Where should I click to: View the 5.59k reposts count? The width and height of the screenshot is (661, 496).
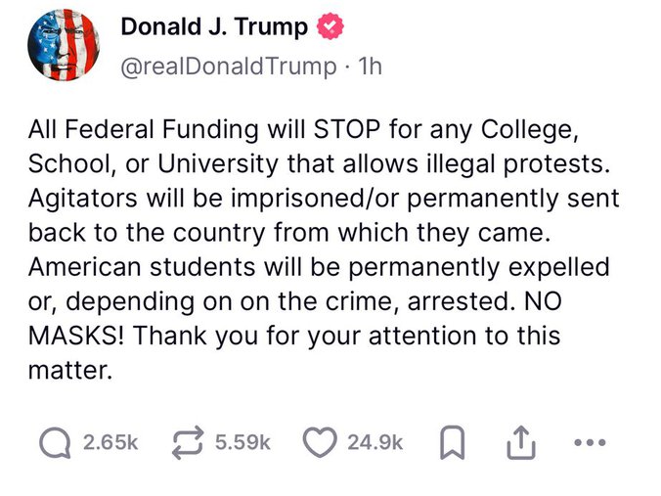242,442
